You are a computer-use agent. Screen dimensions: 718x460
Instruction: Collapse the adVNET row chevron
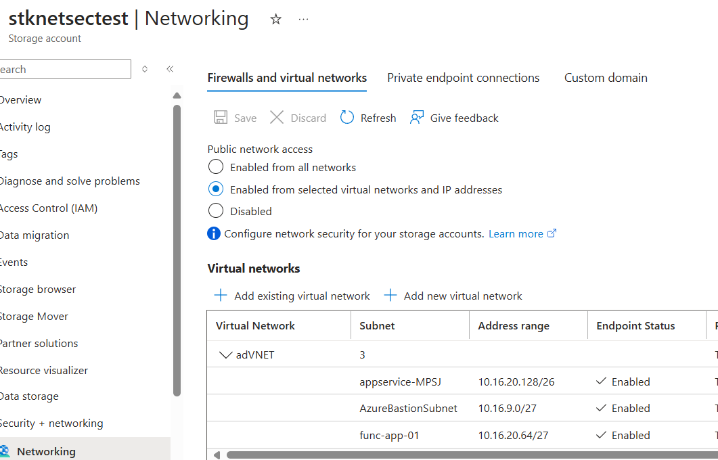[x=226, y=354]
